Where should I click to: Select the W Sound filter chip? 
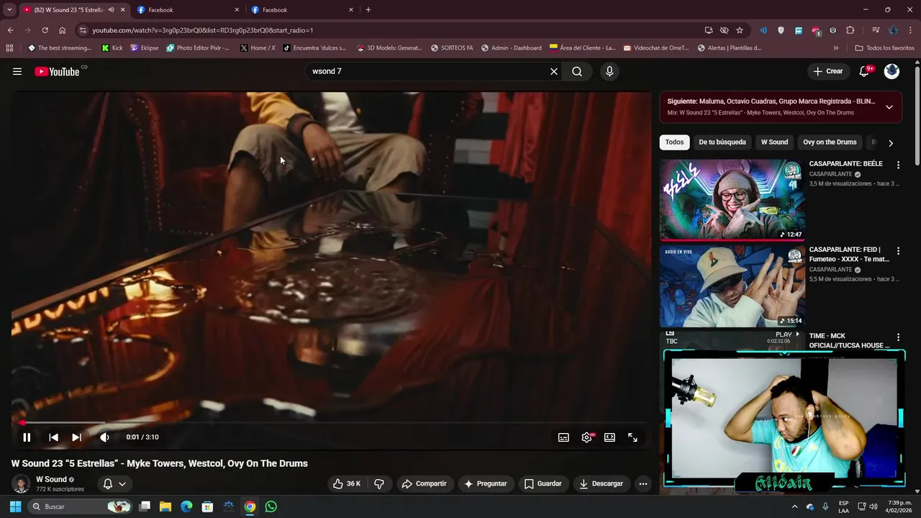click(x=774, y=142)
